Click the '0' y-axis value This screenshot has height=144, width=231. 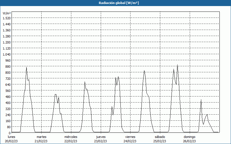pos(10,133)
